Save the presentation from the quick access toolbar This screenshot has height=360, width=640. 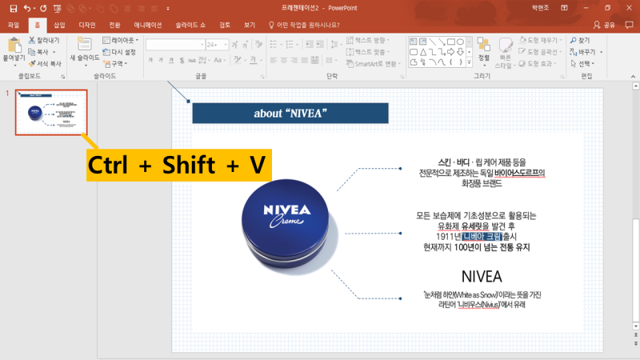(13, 8)
